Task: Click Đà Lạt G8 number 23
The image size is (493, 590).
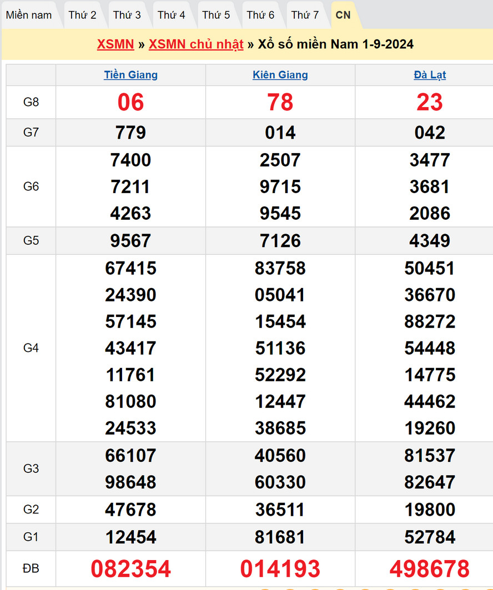Action: (x=430, y=102)
